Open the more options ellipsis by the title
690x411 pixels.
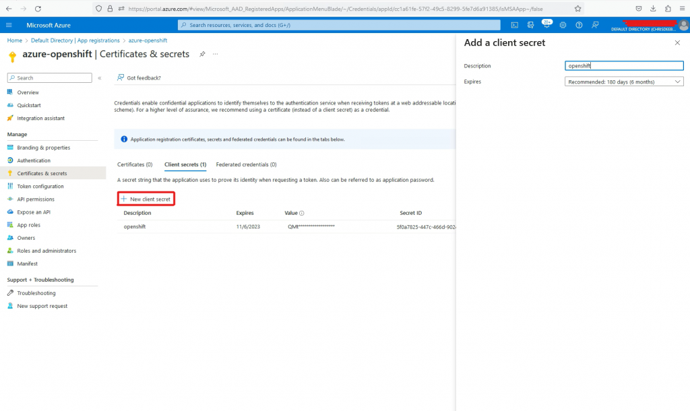coord(215,54)
